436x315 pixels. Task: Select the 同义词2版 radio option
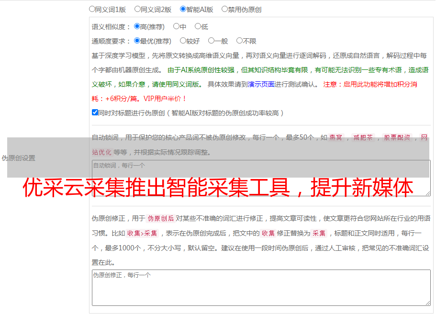coord(137,9)
